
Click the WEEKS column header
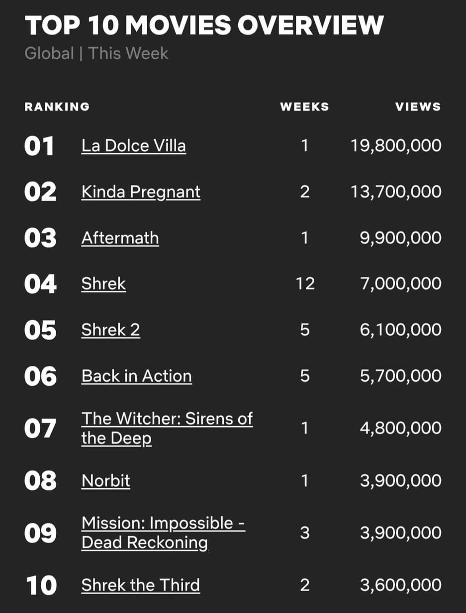point(304,107)
